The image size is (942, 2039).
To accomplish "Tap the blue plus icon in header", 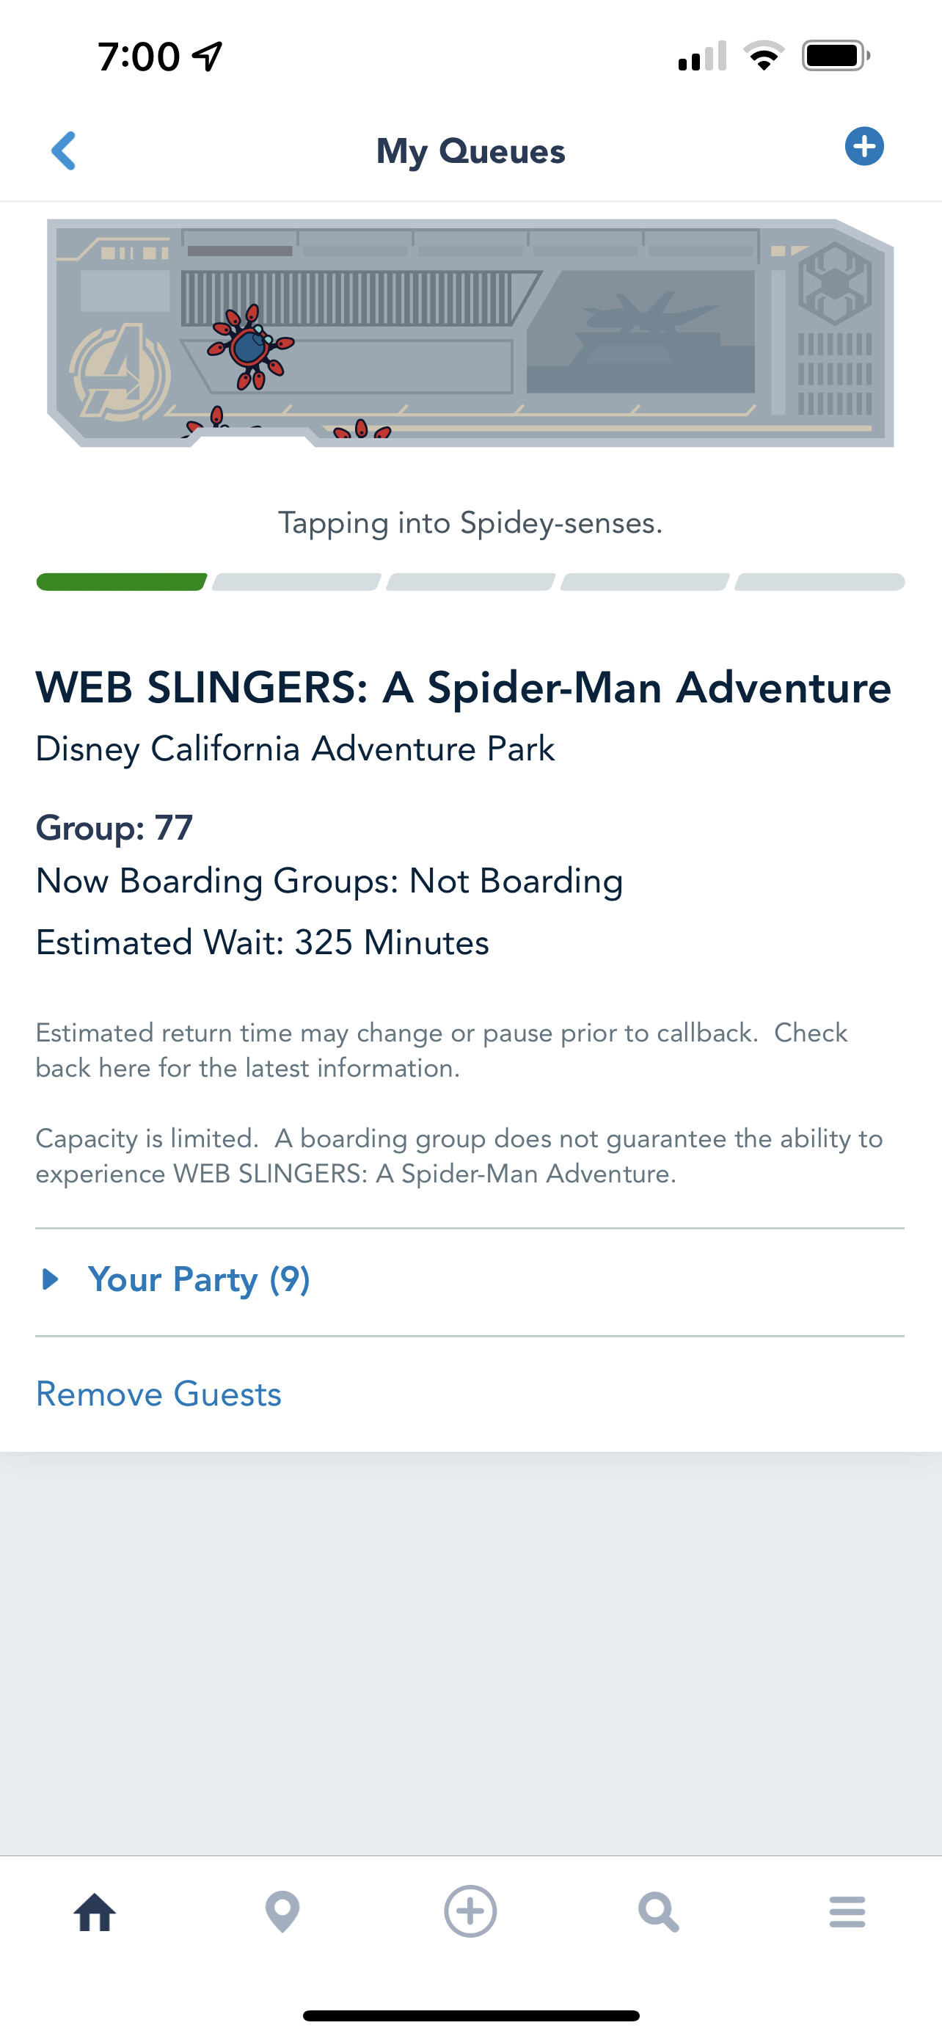I will (863, 147).
